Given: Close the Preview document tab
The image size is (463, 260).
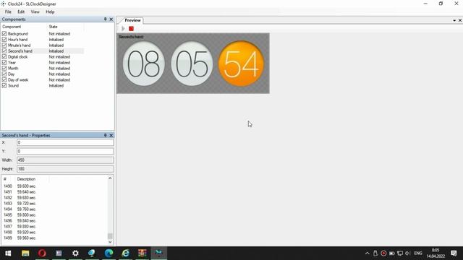Looking at the screenshot, I should pos(460,20).
